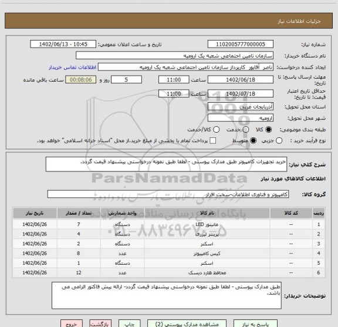Click the تاریخ نیاز column header
Viewport: 338px width, 327px height.
pyautogui.click(x=35, y=213)
